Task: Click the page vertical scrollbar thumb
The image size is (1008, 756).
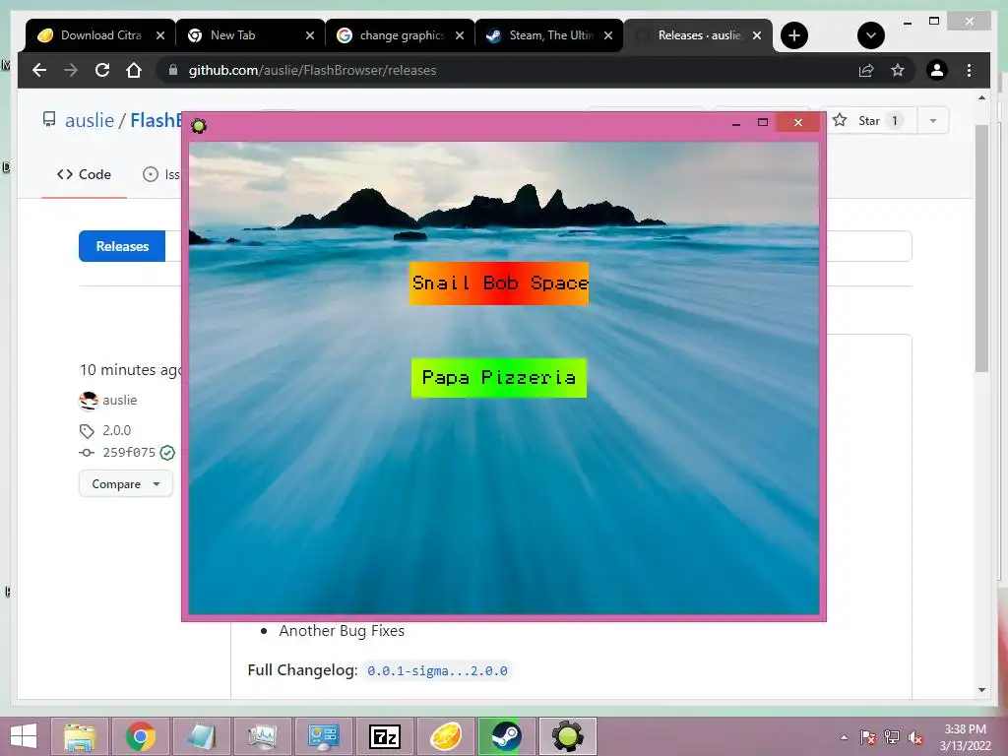Action: [x=981, y=248]
